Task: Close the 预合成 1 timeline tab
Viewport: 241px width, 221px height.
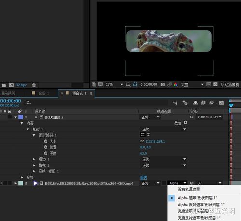Action: point(62,93)
